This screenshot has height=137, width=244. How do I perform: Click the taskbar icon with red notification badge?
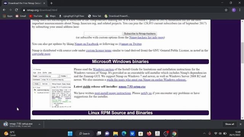click(166, 134)
